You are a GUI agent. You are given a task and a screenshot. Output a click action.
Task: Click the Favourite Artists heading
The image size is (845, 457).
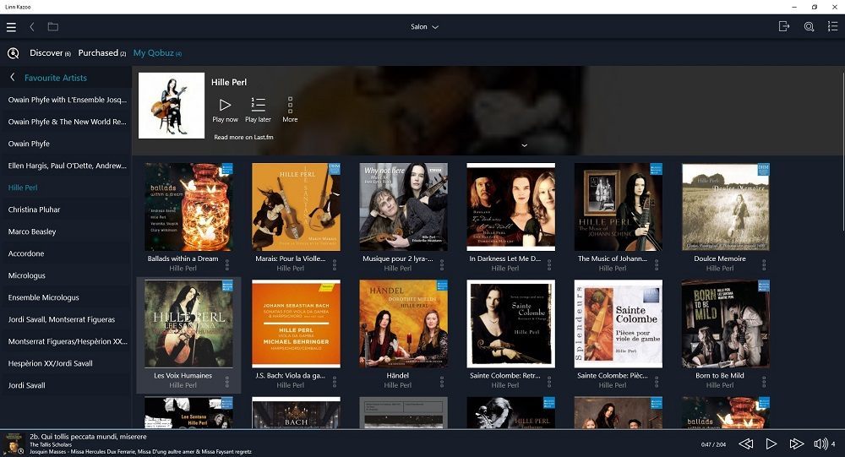click(56, 78)
